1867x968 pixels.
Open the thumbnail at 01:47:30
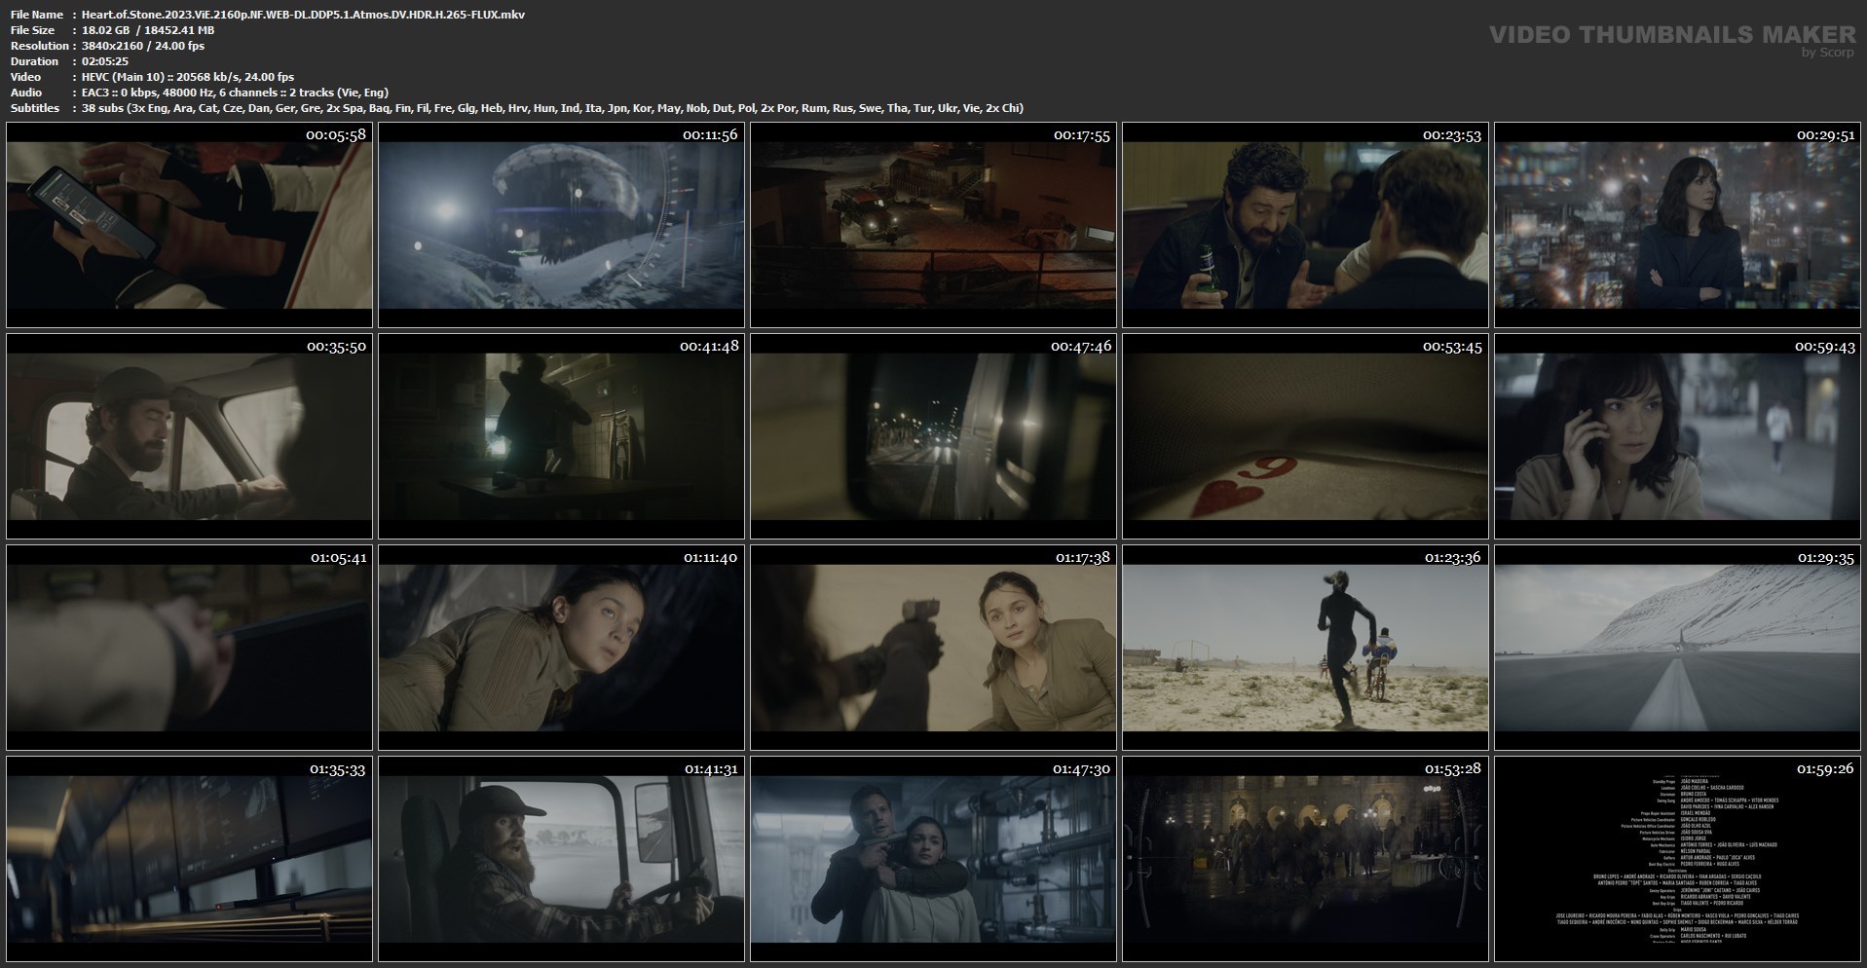[933, 859]
